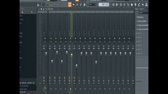Arm recording on Insert 5 track
This screenshot has height=94, width=168.
(69, 81)
